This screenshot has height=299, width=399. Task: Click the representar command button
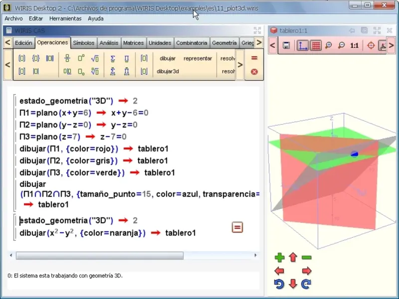click(x=198, y=58)
